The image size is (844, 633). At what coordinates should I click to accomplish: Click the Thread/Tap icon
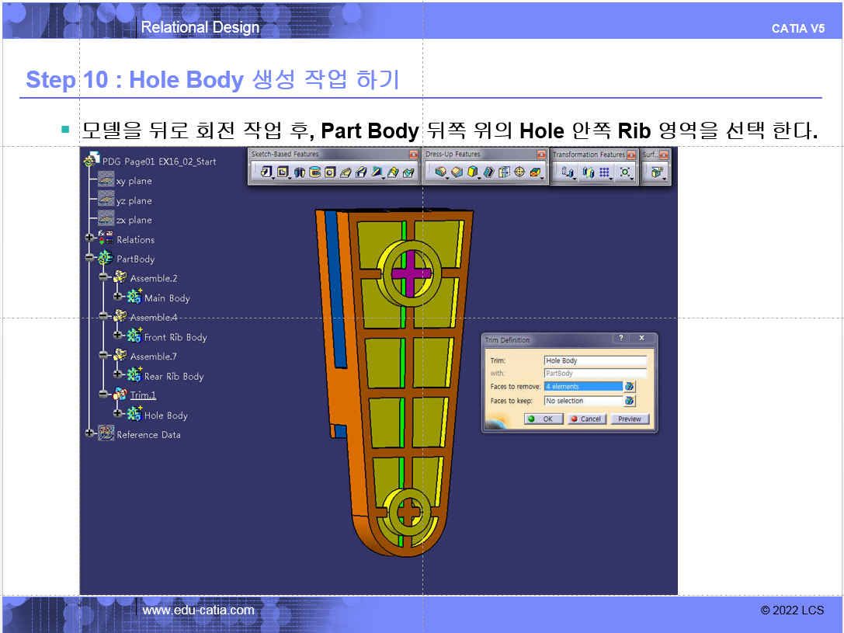coord(519,172)
